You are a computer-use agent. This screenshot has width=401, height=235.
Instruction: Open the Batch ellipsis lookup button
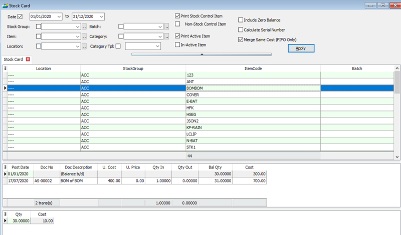(x=166, y=26)
